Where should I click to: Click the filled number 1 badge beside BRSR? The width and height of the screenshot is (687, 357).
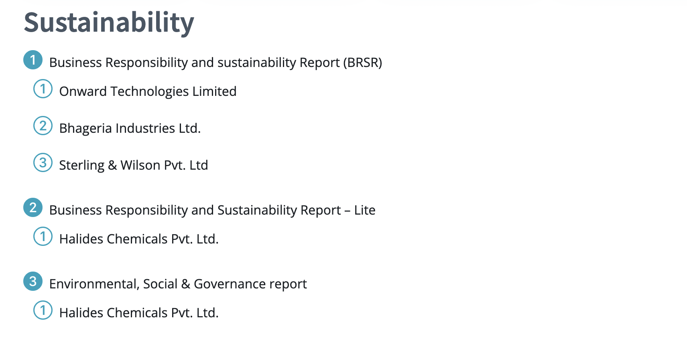point(33,60)
